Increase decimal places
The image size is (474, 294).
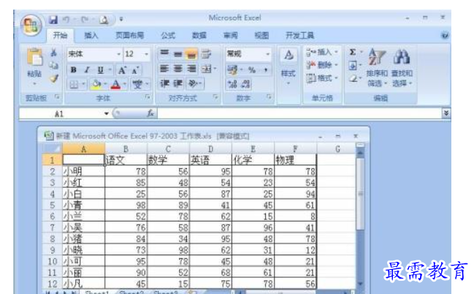(x=232, y=84)
